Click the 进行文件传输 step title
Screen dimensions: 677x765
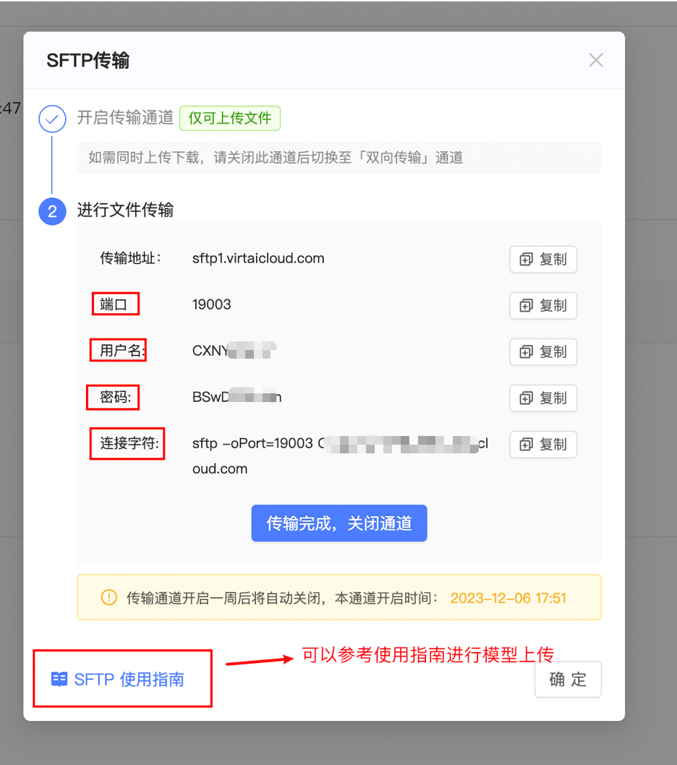coord(125,210)
